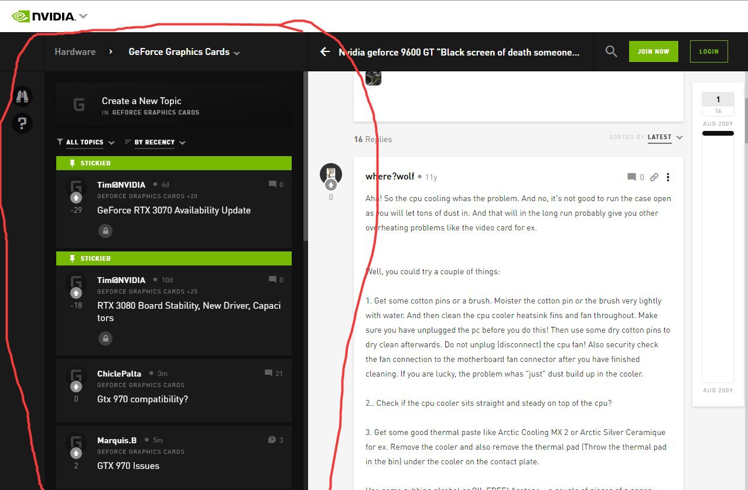Image resolution: width=748 pixels, height=490 pixels.
Task: Click the back arrow beside thread title
Action: [325, 52]
